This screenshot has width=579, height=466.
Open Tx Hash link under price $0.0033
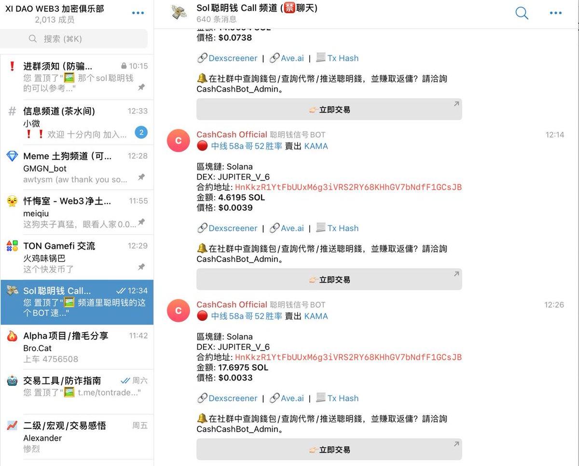click(x=343, y=398)
